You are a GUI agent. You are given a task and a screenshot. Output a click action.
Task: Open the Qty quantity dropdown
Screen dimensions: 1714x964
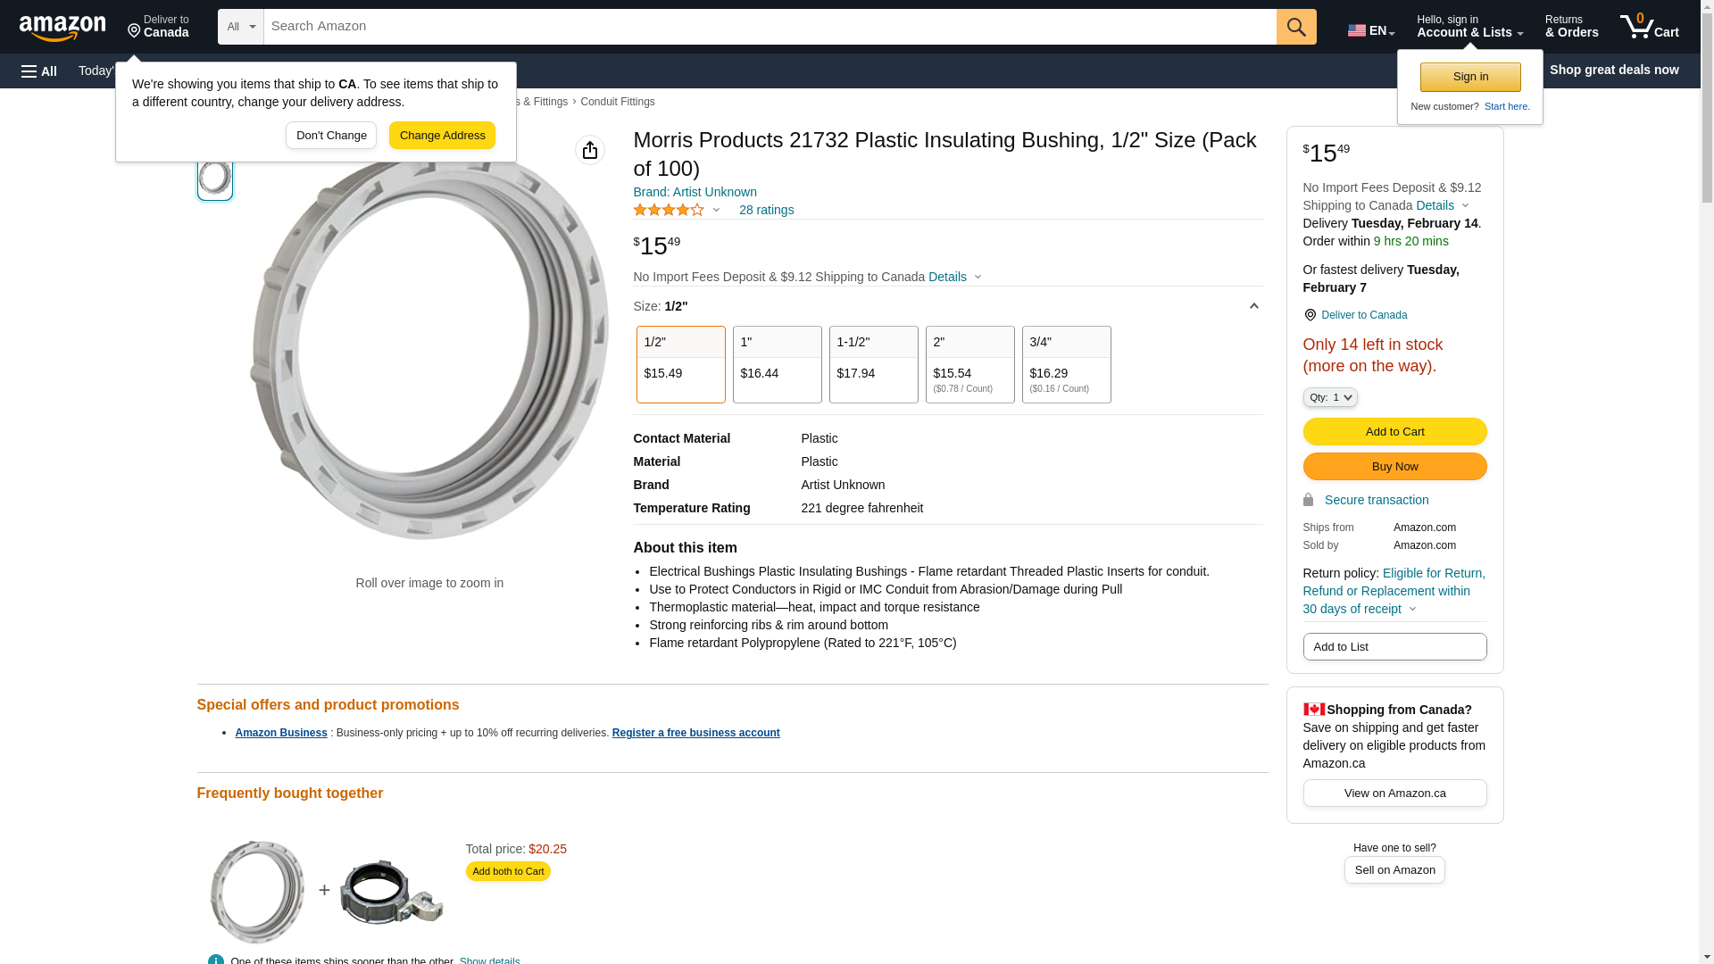1329,397
